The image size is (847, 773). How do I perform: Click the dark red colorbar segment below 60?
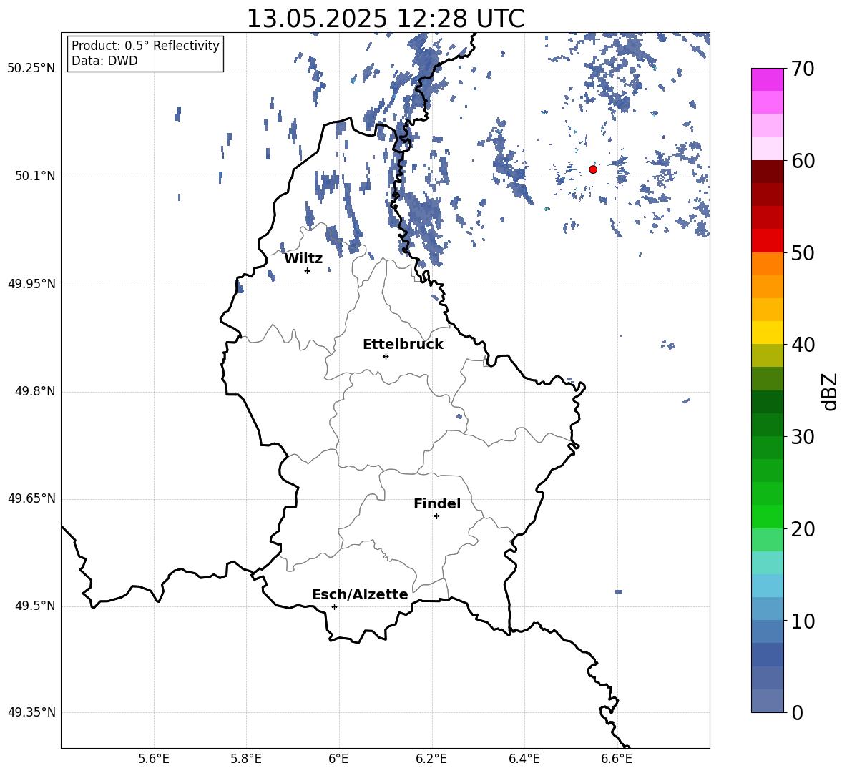pyautogui.click(x=767, y=172)
